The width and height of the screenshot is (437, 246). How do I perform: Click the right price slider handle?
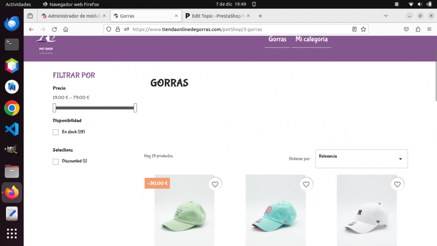tap(135, 108)
